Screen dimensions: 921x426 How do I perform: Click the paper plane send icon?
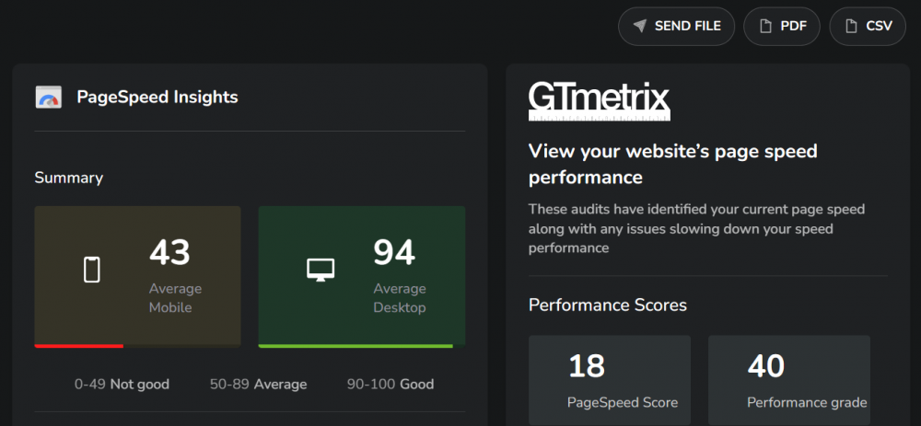click(640, 27)
